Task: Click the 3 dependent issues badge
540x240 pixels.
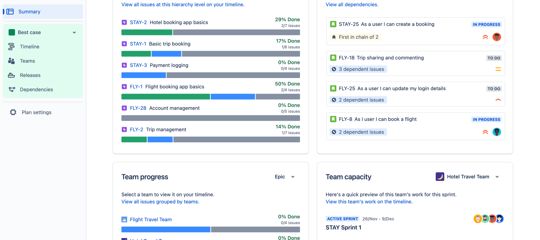Action: [x=358, y=69]
